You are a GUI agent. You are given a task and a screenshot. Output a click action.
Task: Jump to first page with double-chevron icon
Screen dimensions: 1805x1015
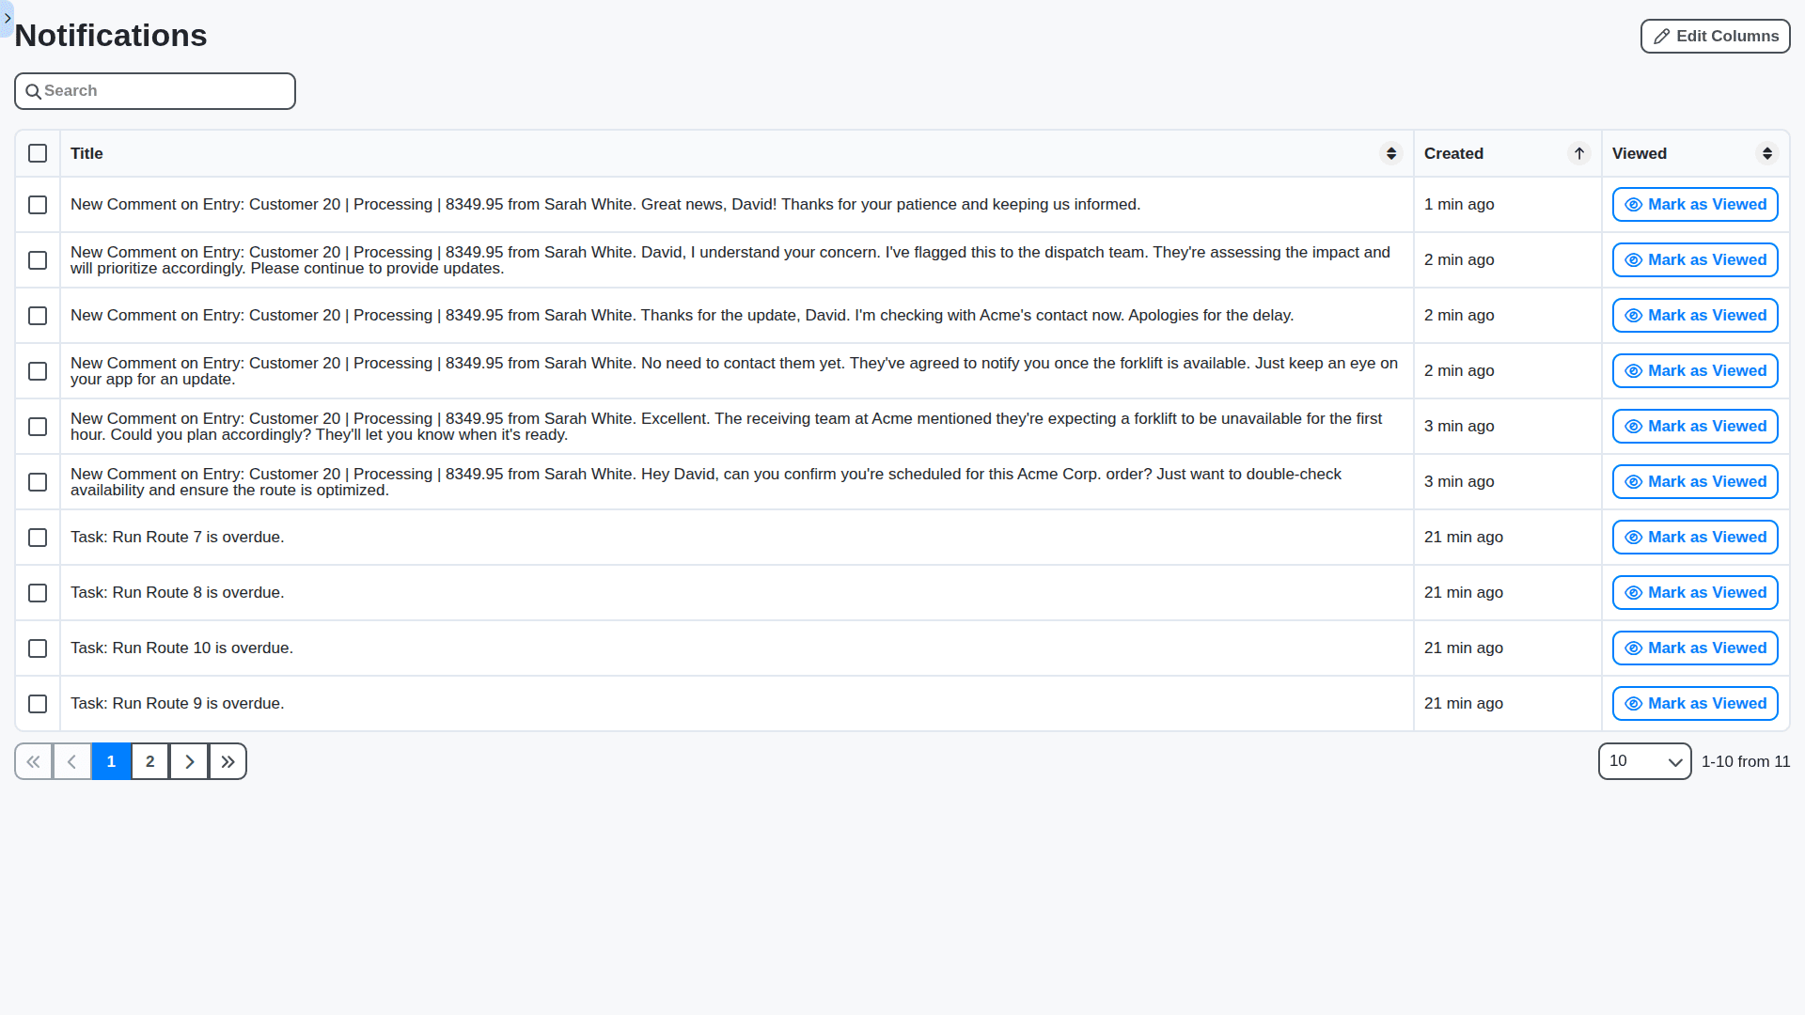click(33, 761)
